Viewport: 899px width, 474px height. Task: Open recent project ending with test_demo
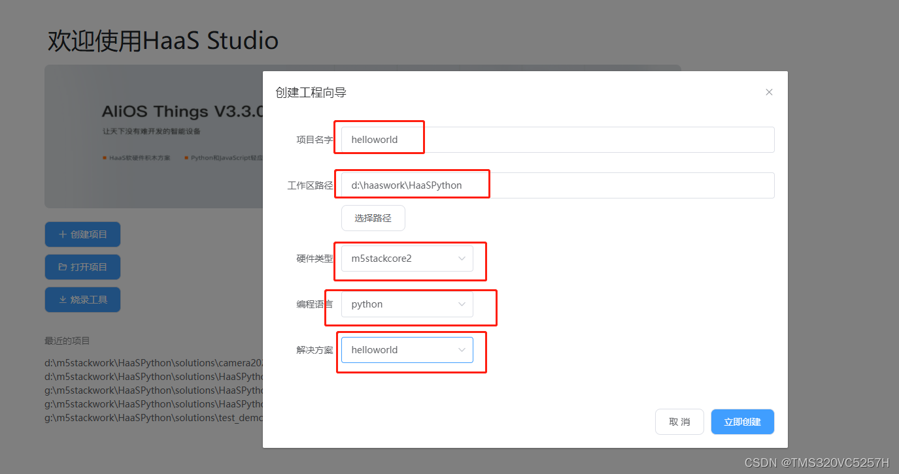coord(154,418)
